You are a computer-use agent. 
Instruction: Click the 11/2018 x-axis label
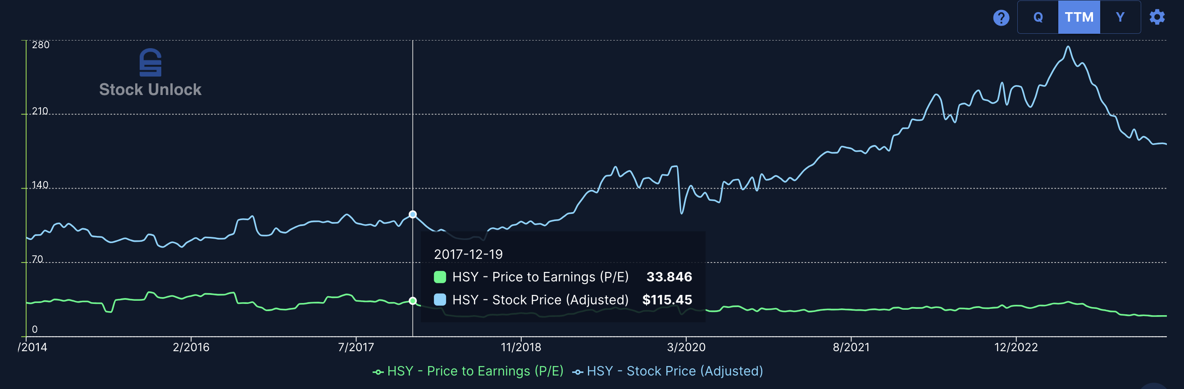(520, 347)
